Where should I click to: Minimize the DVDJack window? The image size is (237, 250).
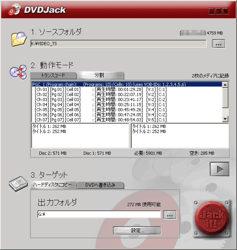(211, 11)
